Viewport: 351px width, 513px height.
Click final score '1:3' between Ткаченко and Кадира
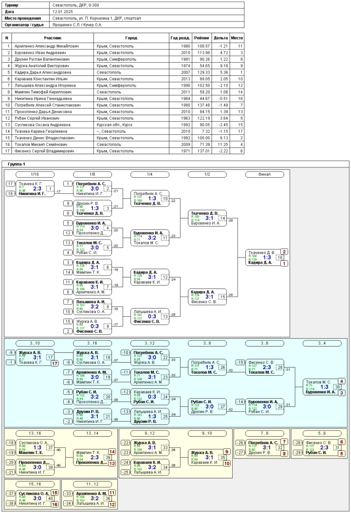(267, 258)
